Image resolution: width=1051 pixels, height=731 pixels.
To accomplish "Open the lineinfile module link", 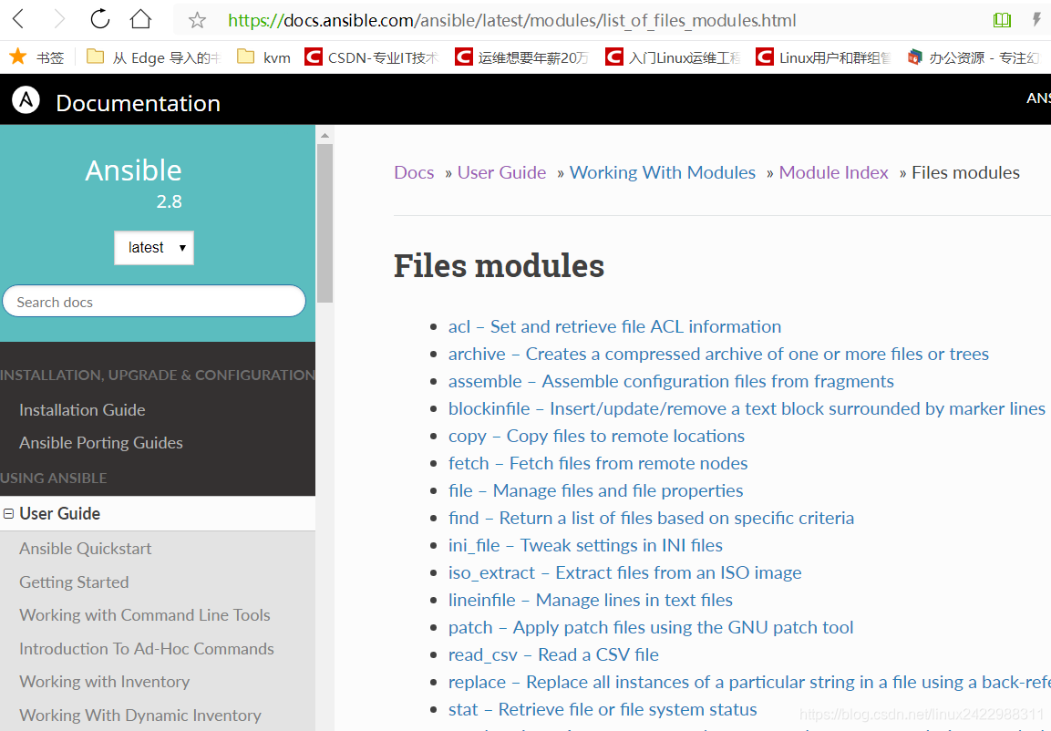I will [591, 601].
